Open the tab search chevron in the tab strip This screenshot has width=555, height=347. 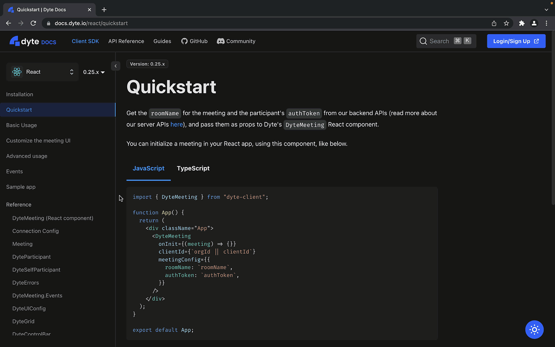pos(546,9)
